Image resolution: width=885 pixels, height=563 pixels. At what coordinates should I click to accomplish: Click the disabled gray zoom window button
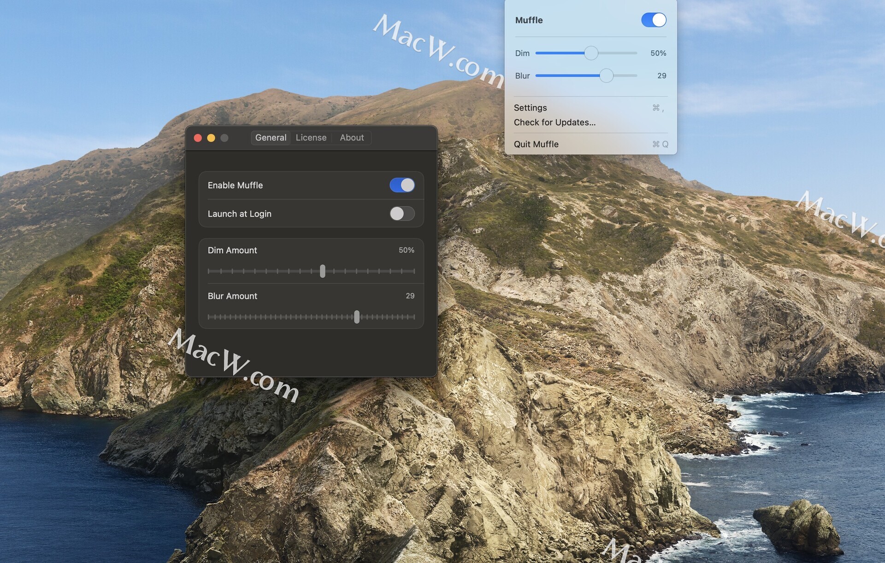tap(224, 138)
